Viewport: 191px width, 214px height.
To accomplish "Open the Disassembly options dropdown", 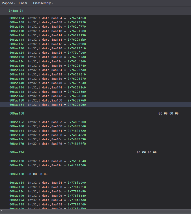I will (43, 3).
